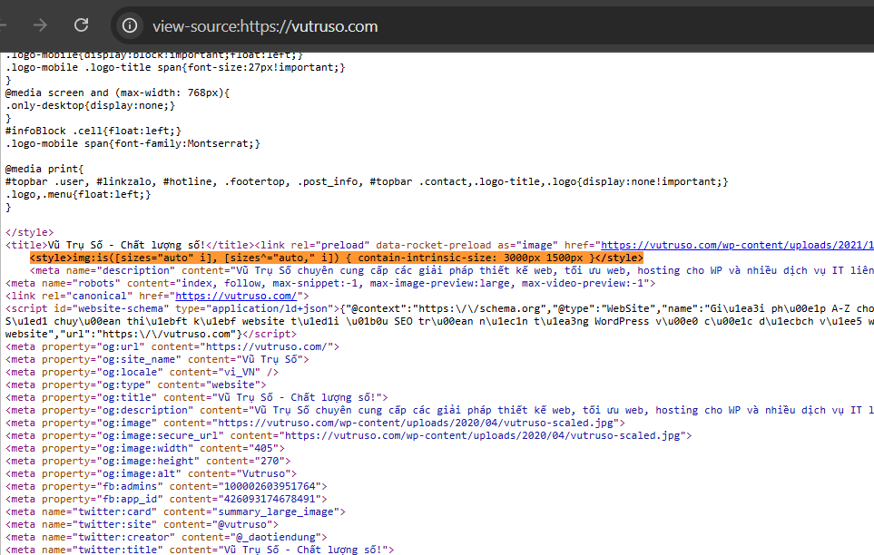
Task: Reload the page with refresh icon
Action: 82,25
